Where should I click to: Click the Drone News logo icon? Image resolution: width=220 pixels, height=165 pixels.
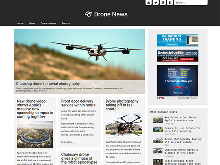tap(88, 14)
